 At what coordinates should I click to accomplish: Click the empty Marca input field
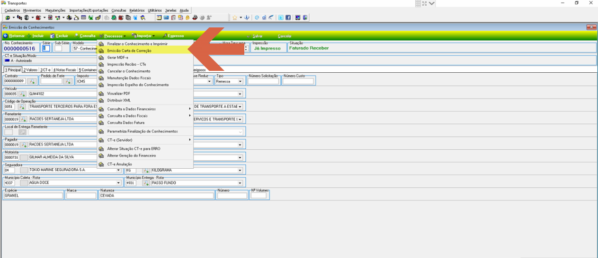point(81,196)
